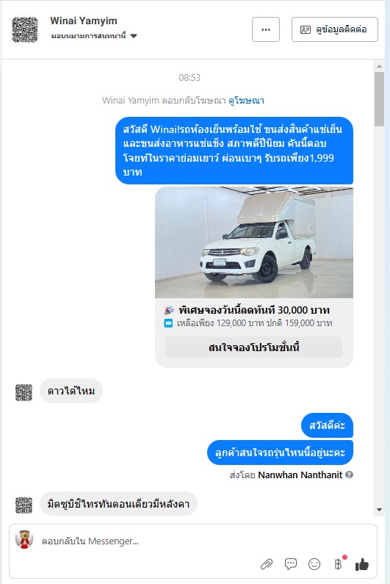Click the help icon beside Nanwhan Nanthanit
Screen dimensions: 390x584
click(x=349, y=475)
